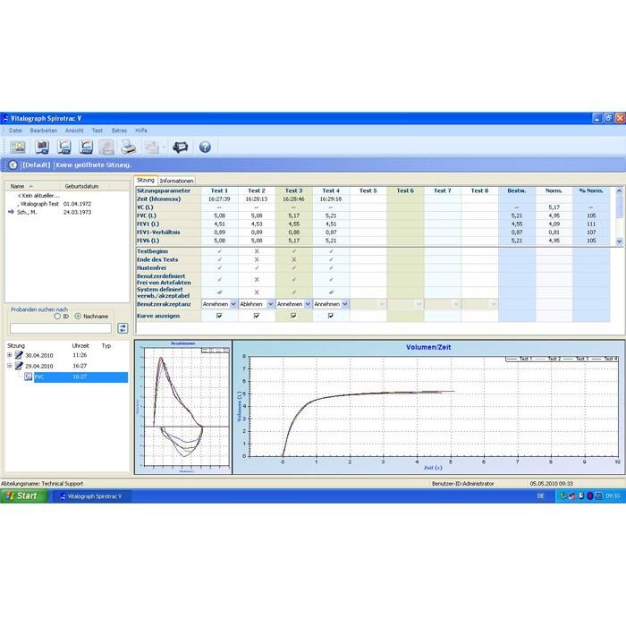
Task: Click the Test 3 column header
Action: point(293,190)
